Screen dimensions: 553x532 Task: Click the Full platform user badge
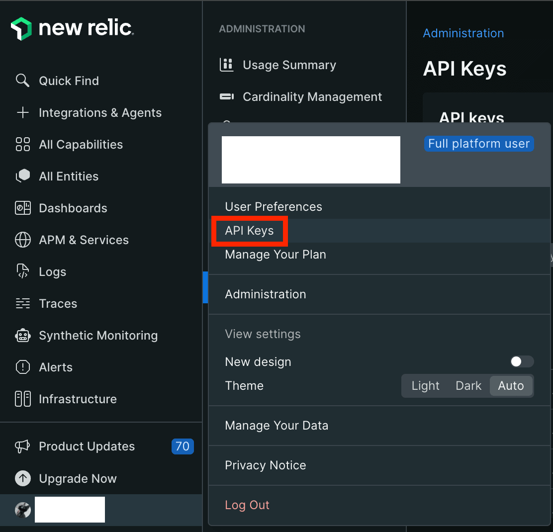478,144
